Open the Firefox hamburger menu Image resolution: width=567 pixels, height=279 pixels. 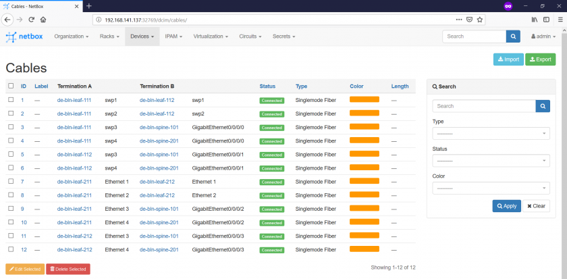(560, 20)
